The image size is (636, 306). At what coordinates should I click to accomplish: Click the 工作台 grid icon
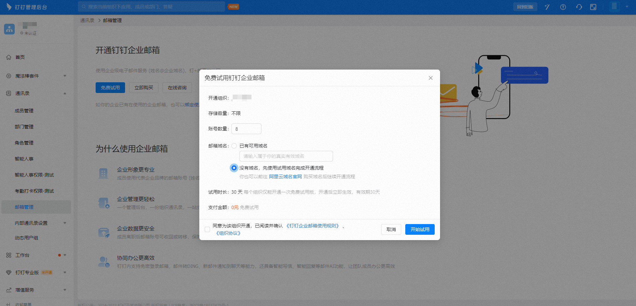click(x=9, y=255)
